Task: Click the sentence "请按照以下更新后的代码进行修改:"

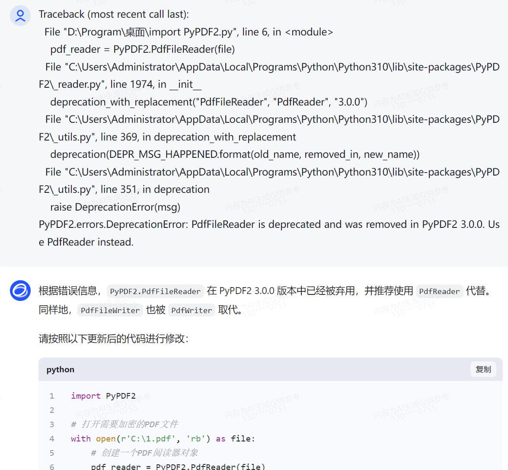Action: [x=114, y=339]
